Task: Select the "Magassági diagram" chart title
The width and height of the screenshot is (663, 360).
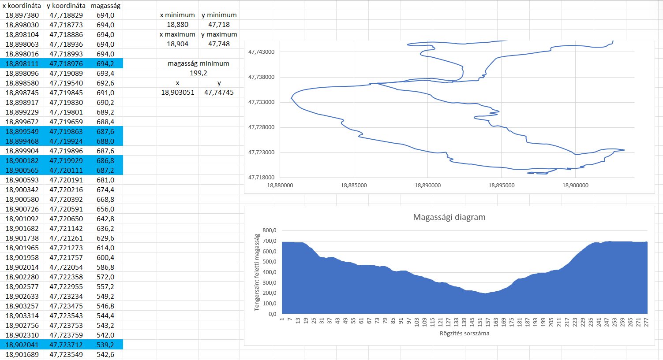Action: 449,217
